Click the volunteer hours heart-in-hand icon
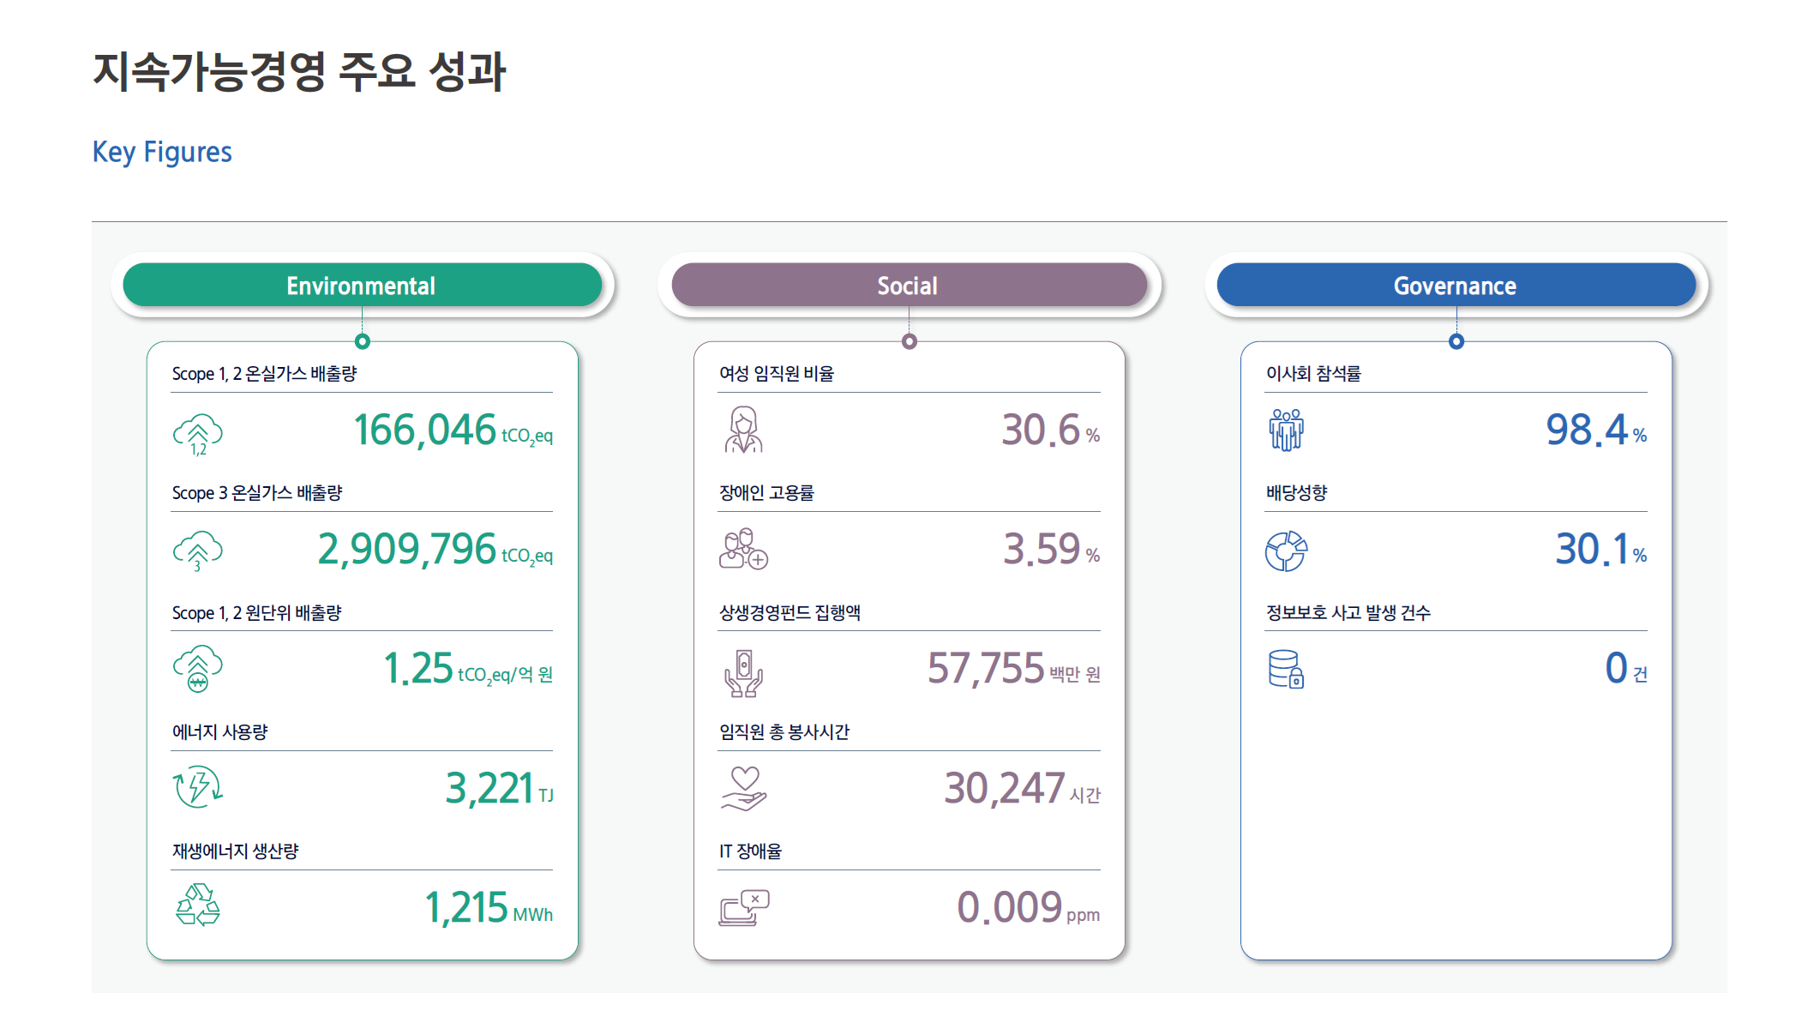Viewport: 1819px width, 1035px height. coord(743,789)
